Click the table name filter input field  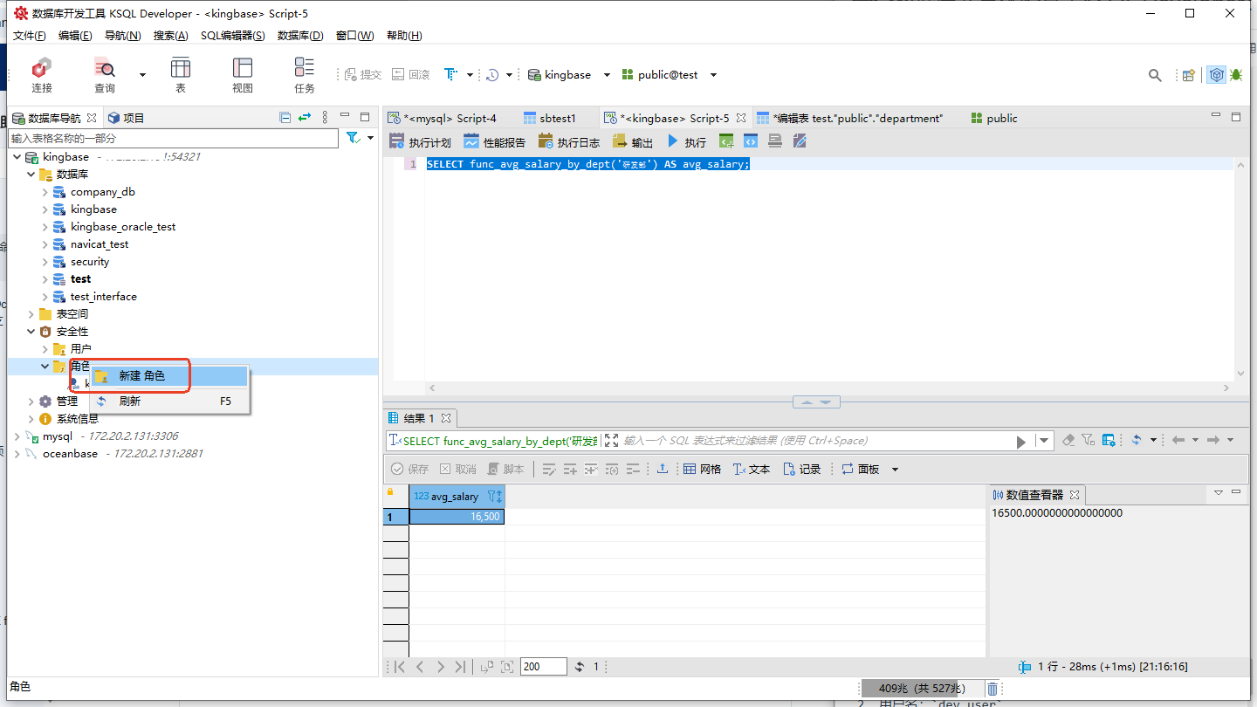point(173,139)
